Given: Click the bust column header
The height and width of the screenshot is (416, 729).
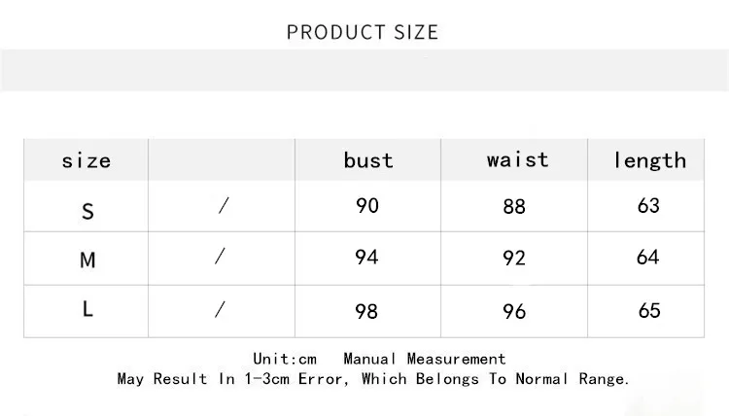Looking at the screenshot, I should click(x=368, y=160).
